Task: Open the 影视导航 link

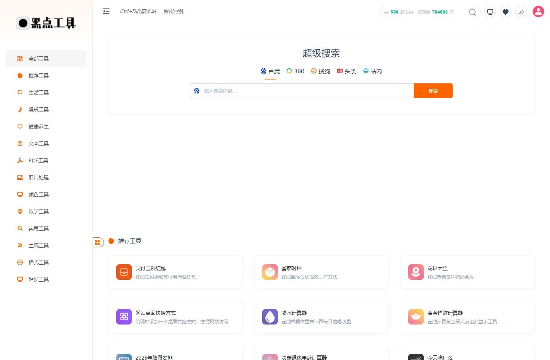Action: point(173,11)
